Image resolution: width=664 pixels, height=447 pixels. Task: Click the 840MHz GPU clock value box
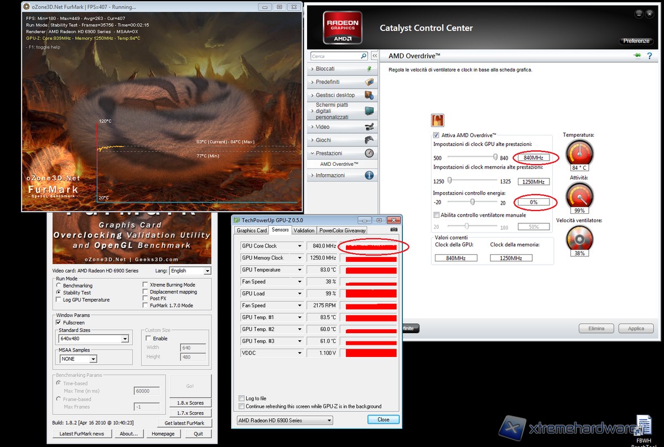[533, 157]
